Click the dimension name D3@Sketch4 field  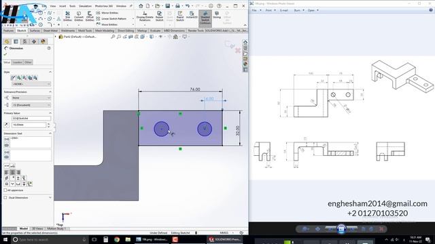point(31,119)
